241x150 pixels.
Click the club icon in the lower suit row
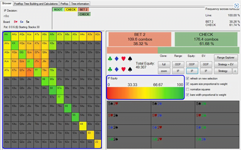pyautogui.click(x=110, y=69)
